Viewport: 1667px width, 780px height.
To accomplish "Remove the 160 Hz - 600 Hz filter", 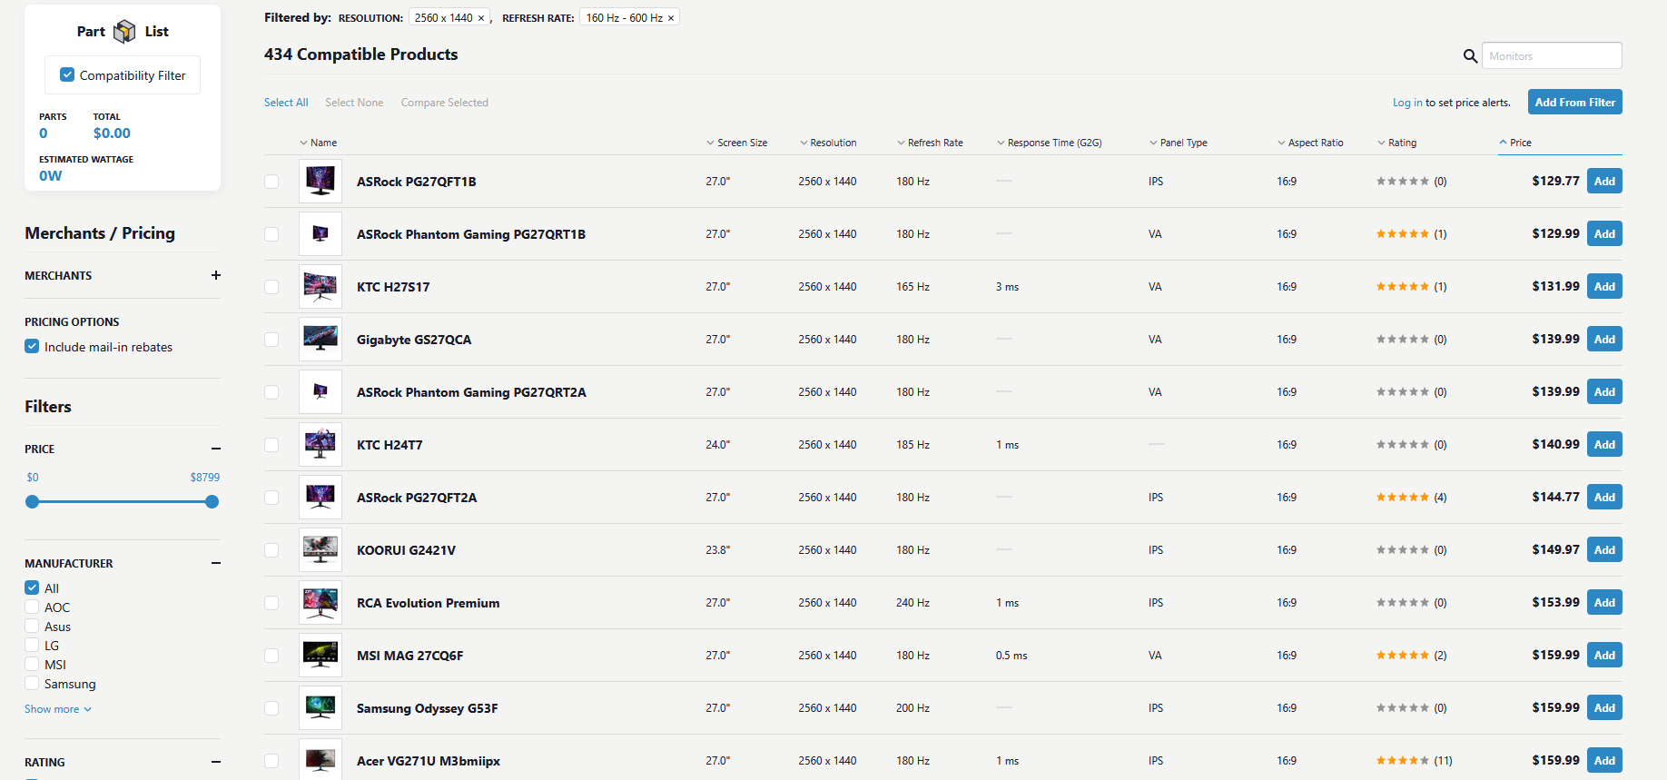I will click(x=671, y=18).
